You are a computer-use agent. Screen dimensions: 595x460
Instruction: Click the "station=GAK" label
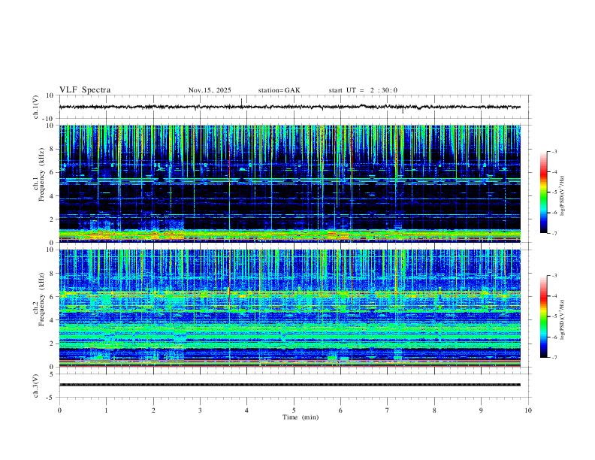click(279, 90)
